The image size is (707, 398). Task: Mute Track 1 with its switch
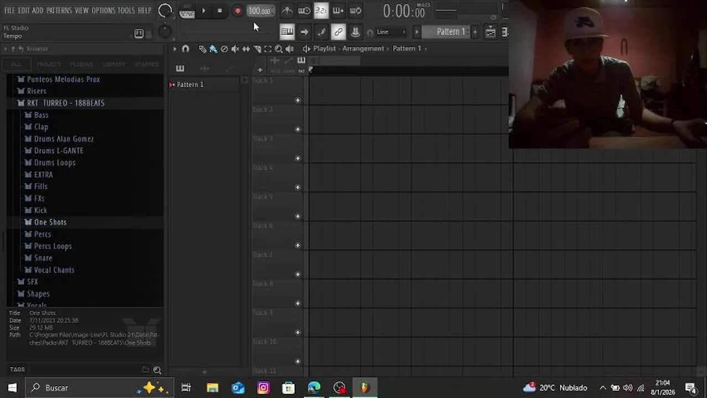[298, 101]
